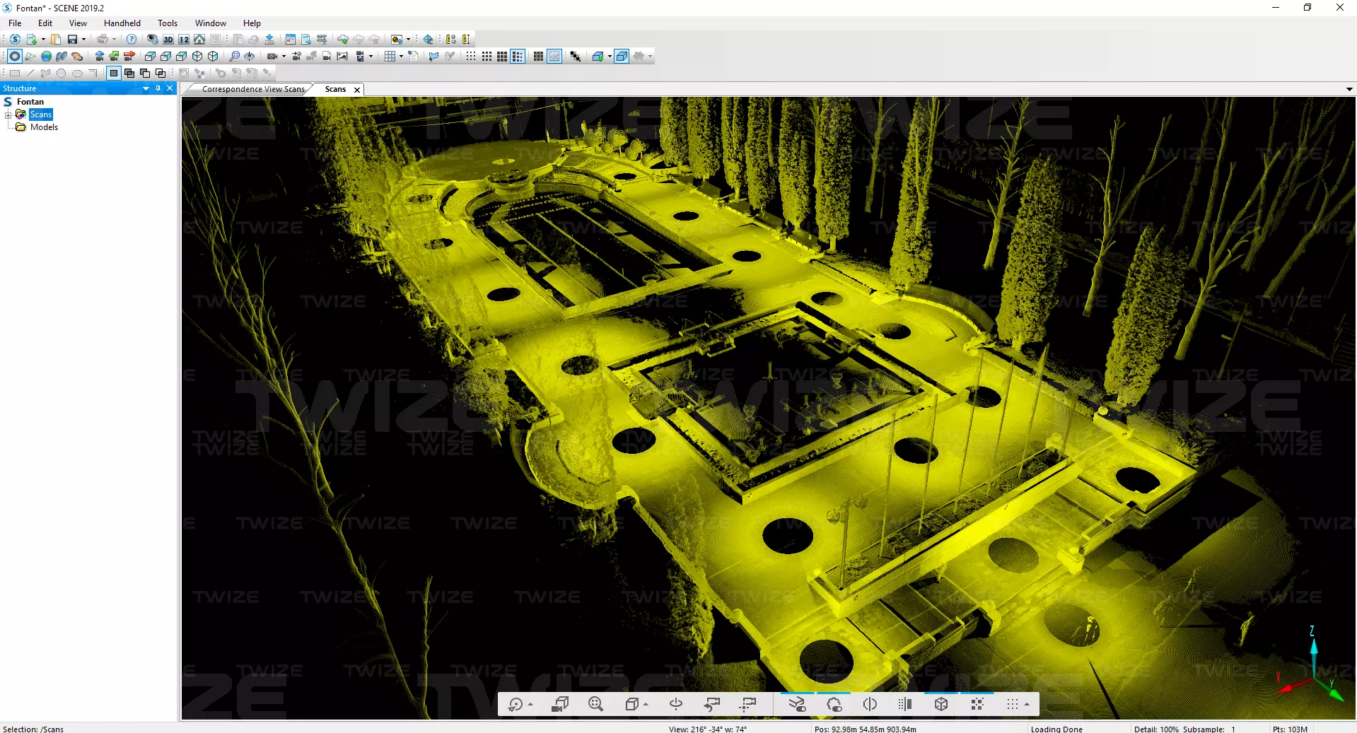Toggle the highlighted blue solid box button
The width and height of the screenshot is (1357, 733).
pyautogui.click(x=622, y=57)
